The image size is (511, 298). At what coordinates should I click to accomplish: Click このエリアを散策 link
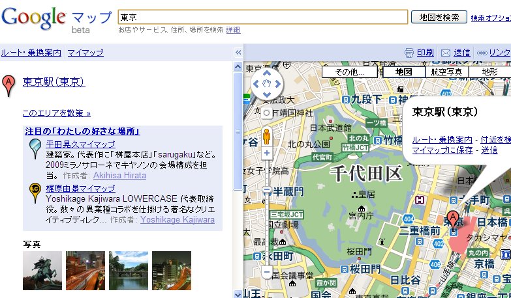[56, 113]
